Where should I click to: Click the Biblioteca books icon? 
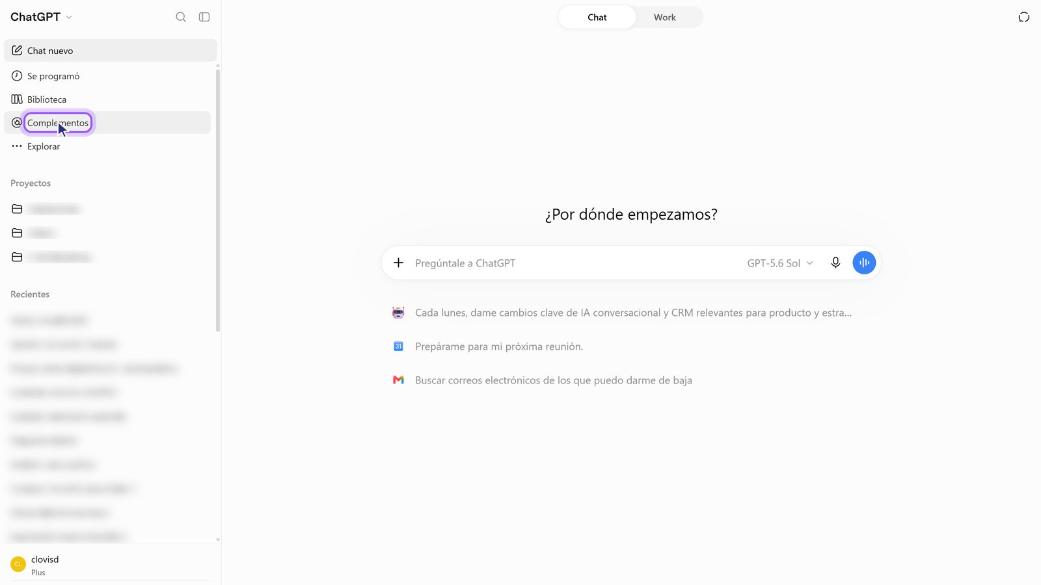(17, 99)
